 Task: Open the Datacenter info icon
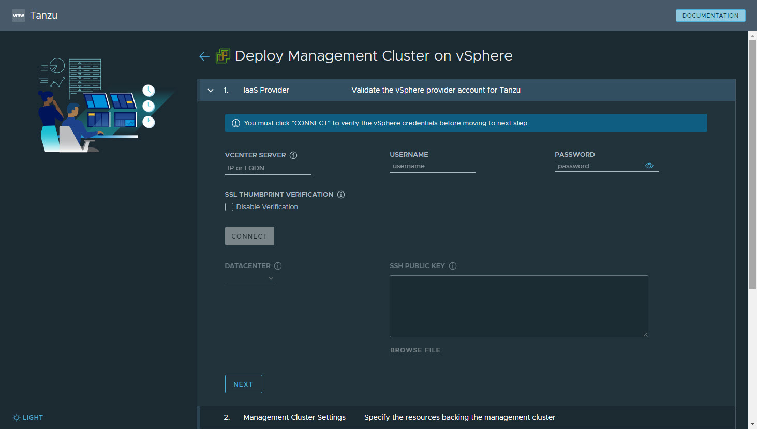[278, 266]
